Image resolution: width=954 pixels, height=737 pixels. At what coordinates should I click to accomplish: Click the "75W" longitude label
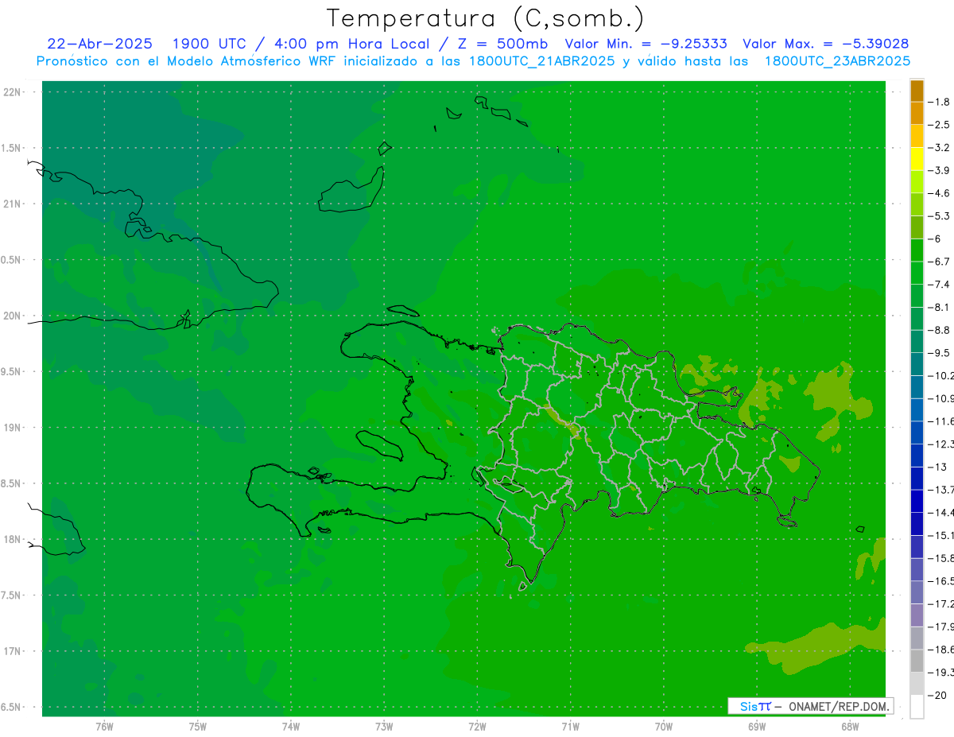click(x=198, y=727)
